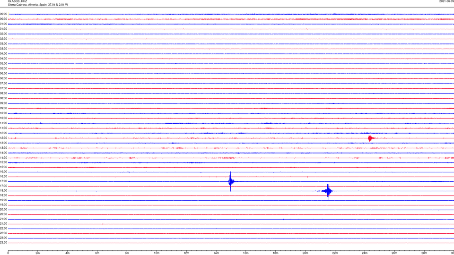Click the 10:00 time label
Image resolution: width=454 pixels, height=255 pixels.
(3, 113)
